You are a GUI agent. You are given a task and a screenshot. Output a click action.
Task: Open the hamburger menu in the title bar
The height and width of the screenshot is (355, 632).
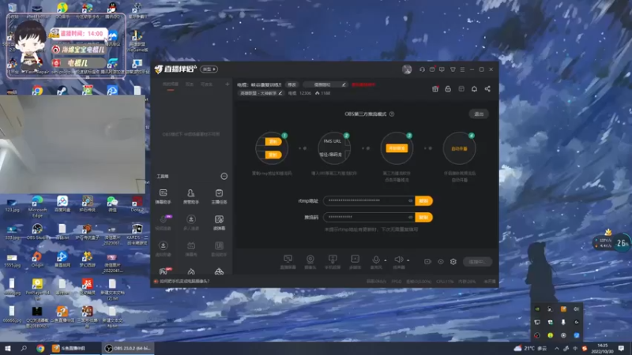[x=462, y=69]
